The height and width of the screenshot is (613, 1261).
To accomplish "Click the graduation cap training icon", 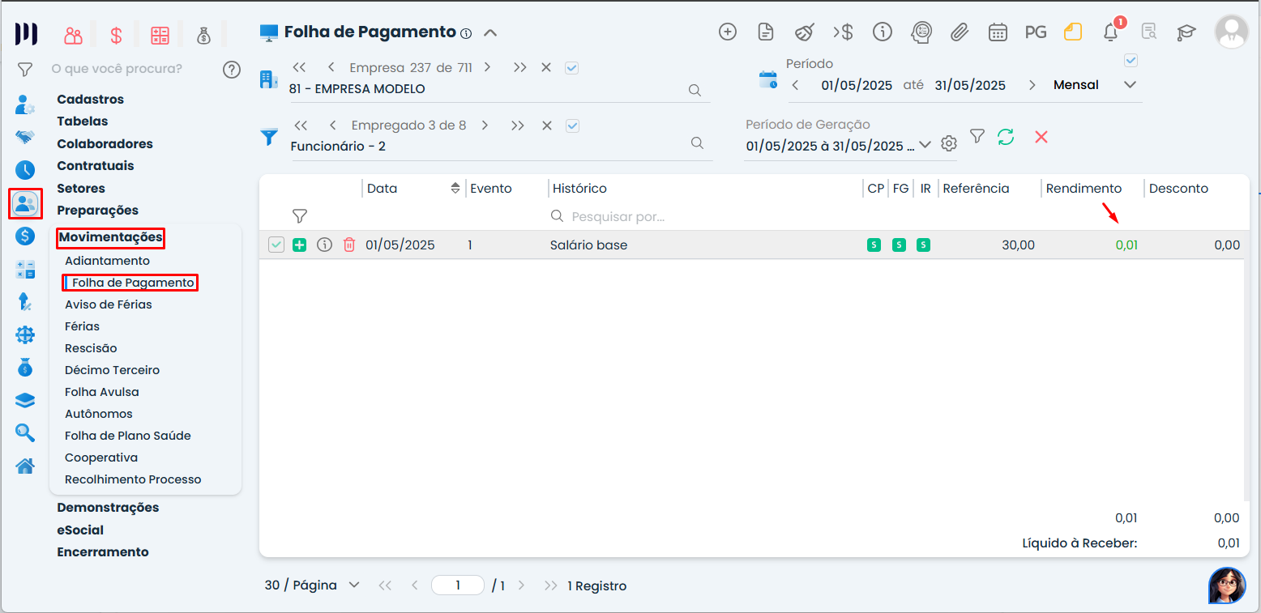I will (1186, 32).
